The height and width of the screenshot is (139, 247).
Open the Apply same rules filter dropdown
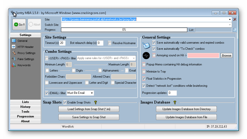point(134,58)
